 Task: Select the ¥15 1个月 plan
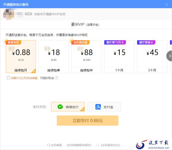coord(119,57)
